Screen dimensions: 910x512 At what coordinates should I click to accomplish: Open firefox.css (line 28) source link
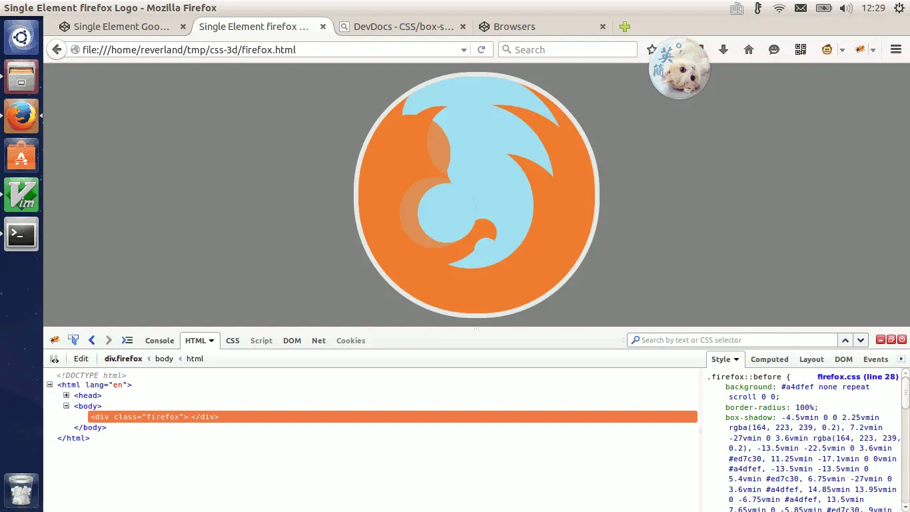858,377
